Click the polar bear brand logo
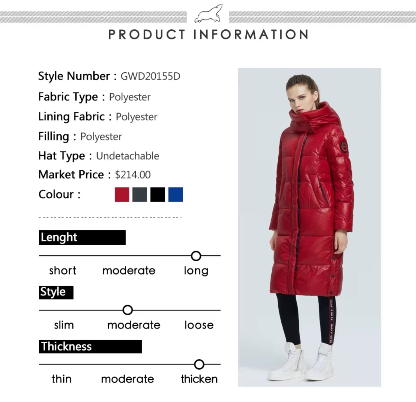Image resolution: width=416 pixels, height=402 pixels. [208, 13]
